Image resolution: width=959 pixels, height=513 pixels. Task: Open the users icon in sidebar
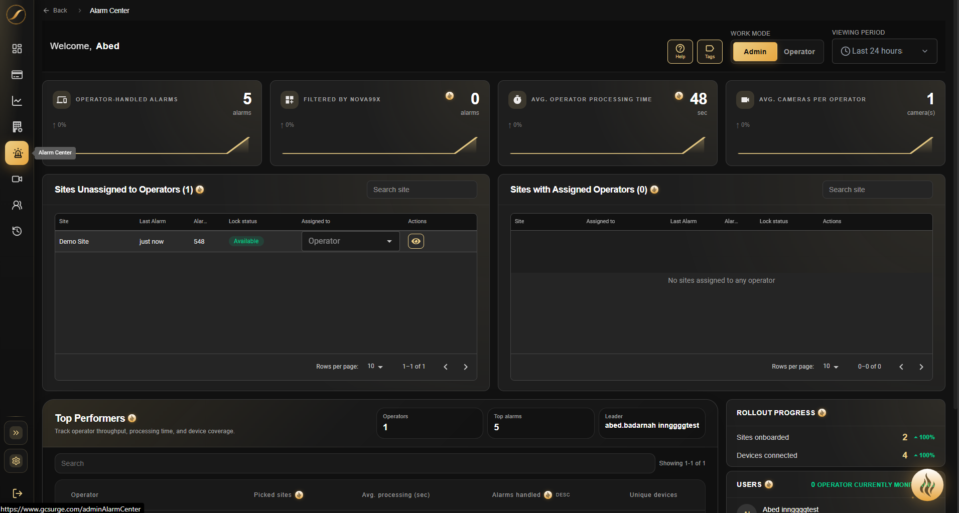point(17,205)
